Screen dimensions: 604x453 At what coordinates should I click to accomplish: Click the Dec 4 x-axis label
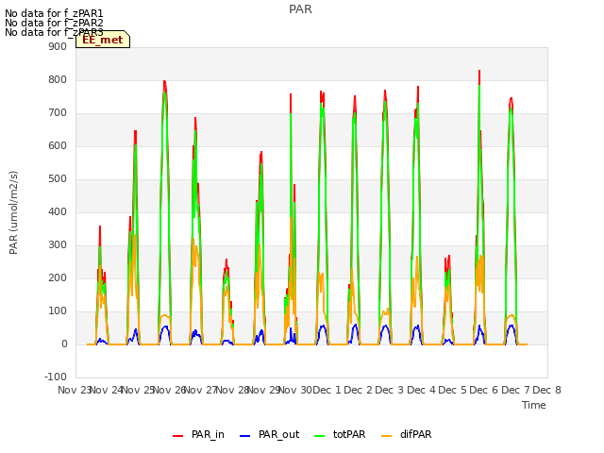point(421,390)
